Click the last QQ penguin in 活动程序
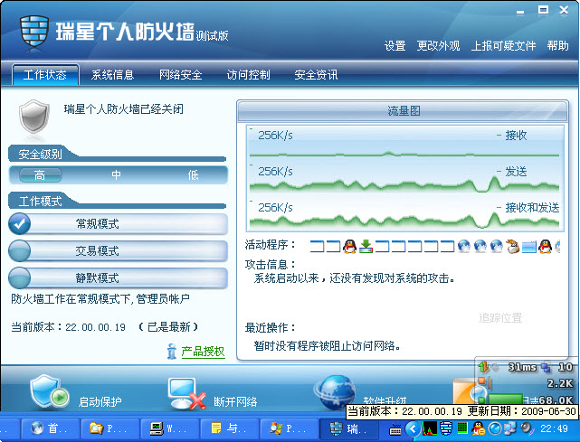The width and height of the screenshot is (580, 442). point(546,246)
